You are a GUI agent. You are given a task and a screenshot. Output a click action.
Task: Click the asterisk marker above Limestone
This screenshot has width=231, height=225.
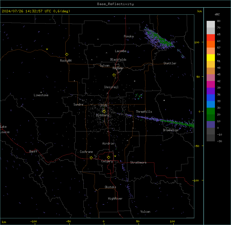(41, 92)
